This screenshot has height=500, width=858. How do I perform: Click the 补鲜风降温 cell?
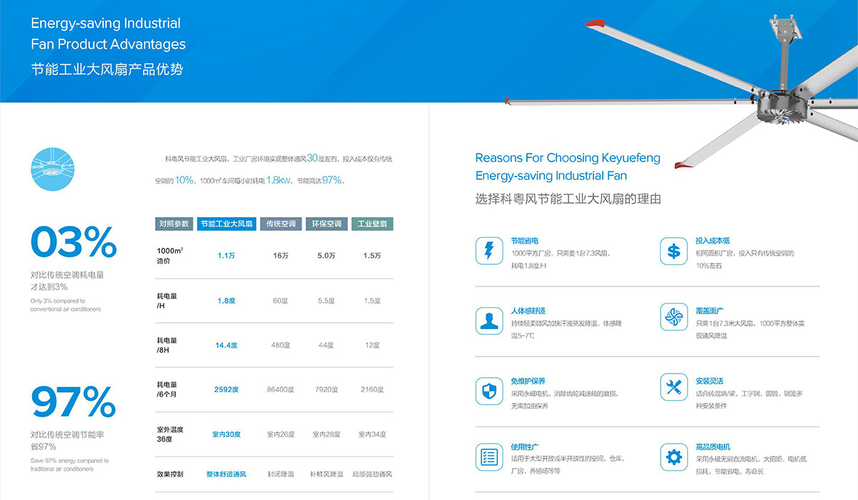327,474
